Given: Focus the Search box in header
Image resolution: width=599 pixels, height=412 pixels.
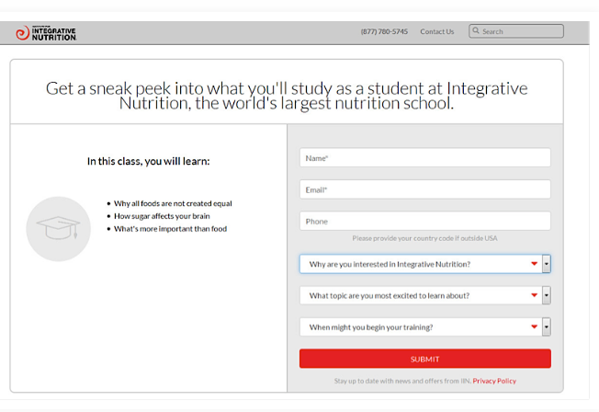Looking at the screenshot, I should (516, 31).
